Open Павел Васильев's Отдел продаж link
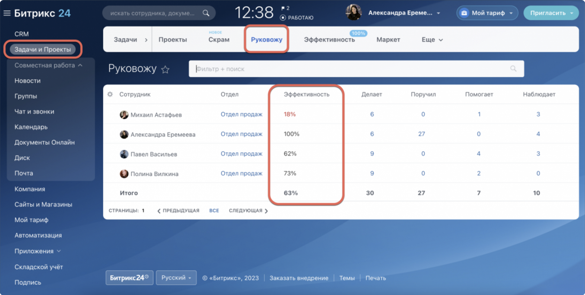This screenshot has height=295, width=585. pos(241,154)
